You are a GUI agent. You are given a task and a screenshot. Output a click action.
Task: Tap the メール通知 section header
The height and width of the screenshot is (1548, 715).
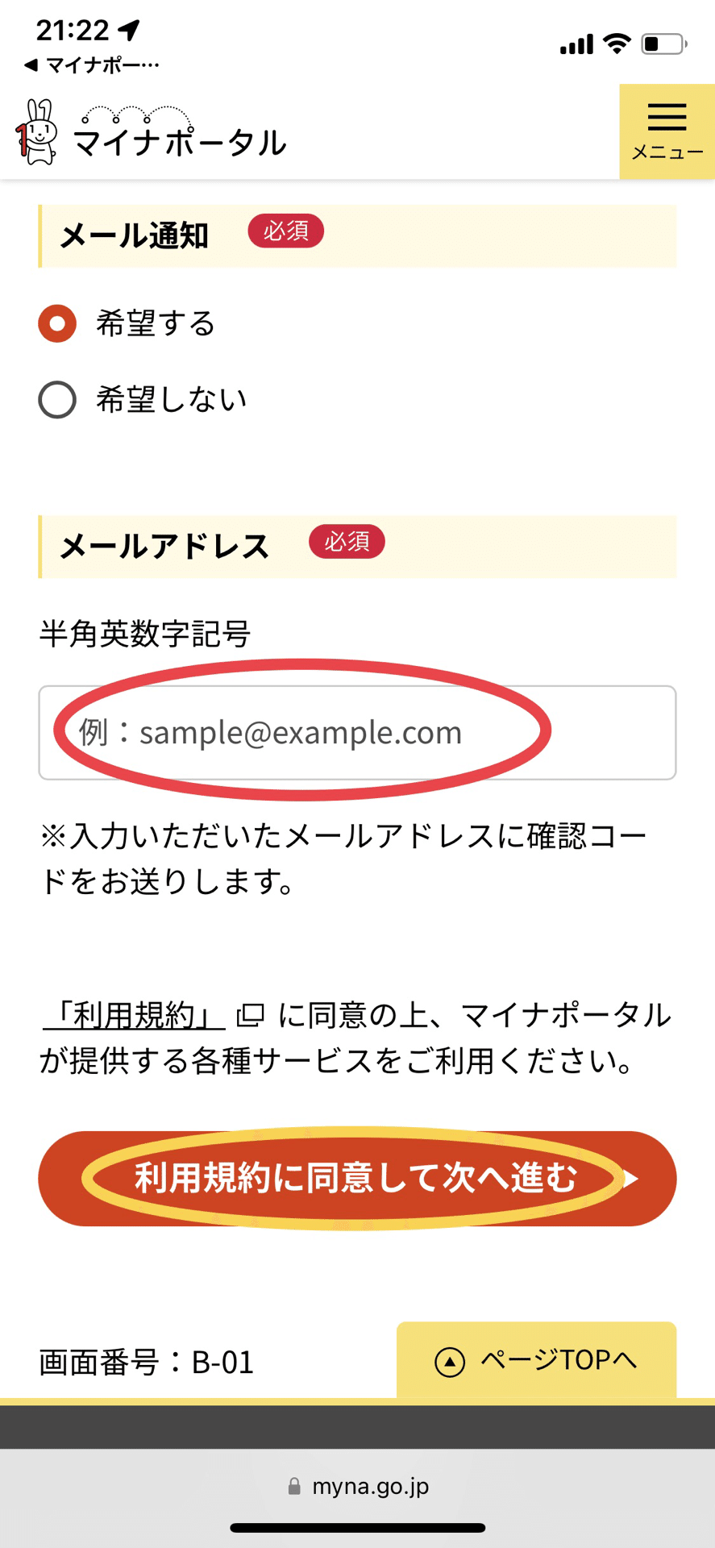coord(357,236)
